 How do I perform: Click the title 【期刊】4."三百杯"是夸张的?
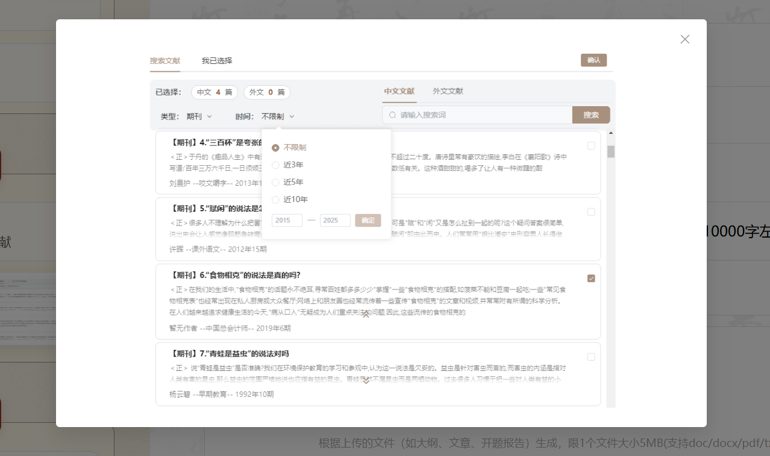click(x=216, y=142)
